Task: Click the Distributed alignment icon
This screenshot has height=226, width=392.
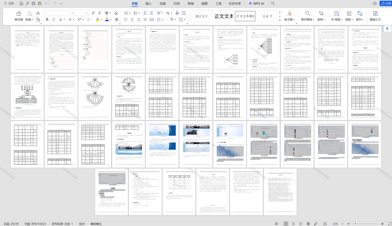Action: click(x=152, y=20)
